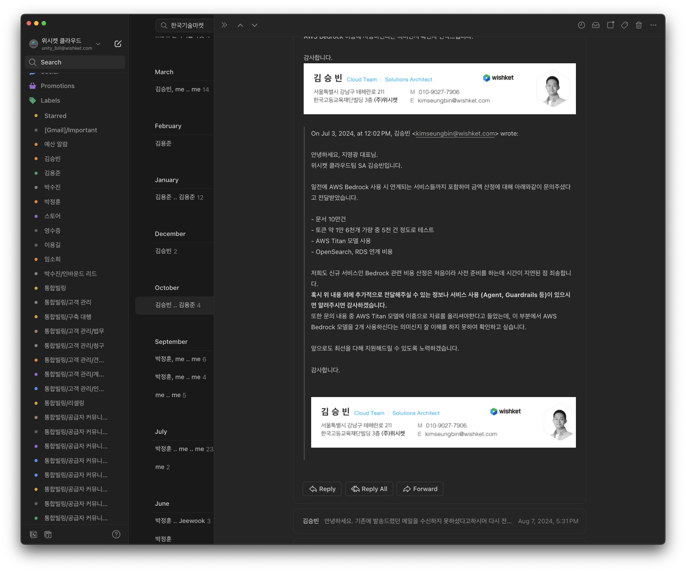Click the compose new email icon
This screenshot has width=686, height=572.
118,44
